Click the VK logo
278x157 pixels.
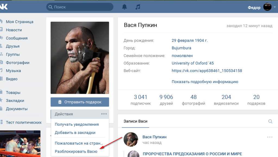coord(4,7)
